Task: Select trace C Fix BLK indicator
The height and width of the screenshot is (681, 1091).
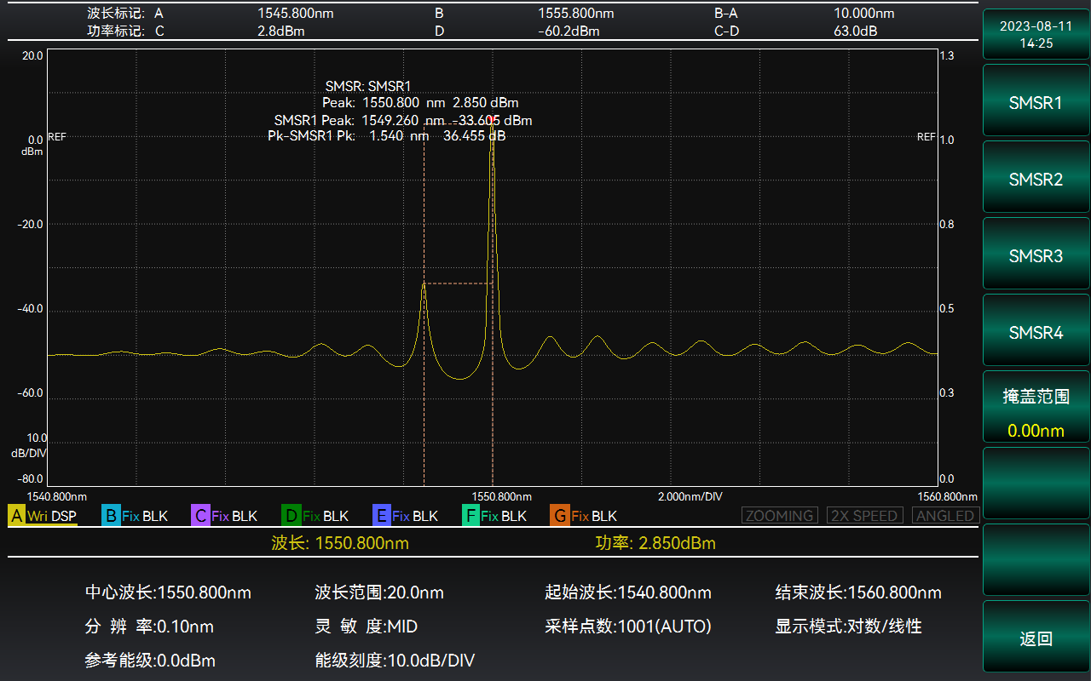Action: click(225, 516)
